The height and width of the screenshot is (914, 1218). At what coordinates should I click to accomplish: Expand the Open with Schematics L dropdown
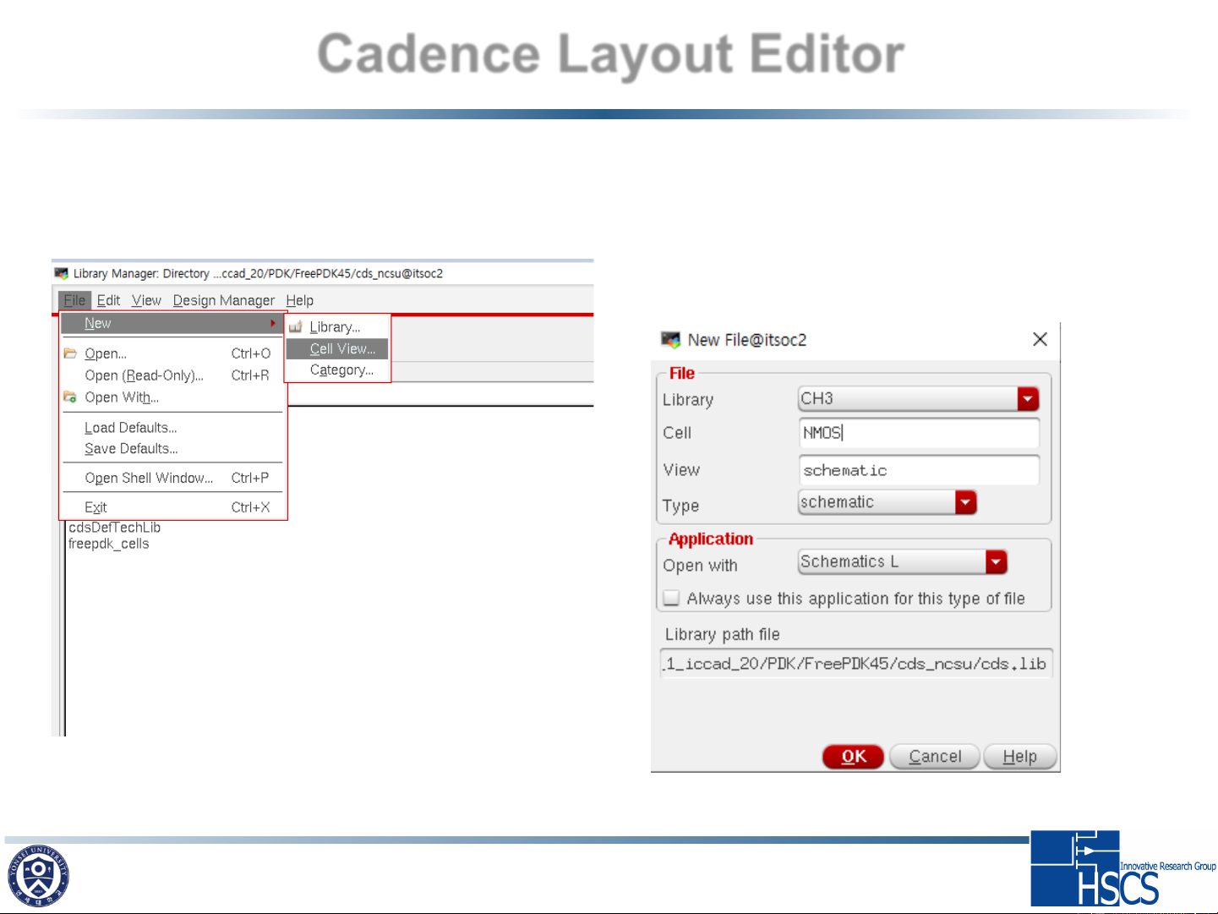pos(996,562)
